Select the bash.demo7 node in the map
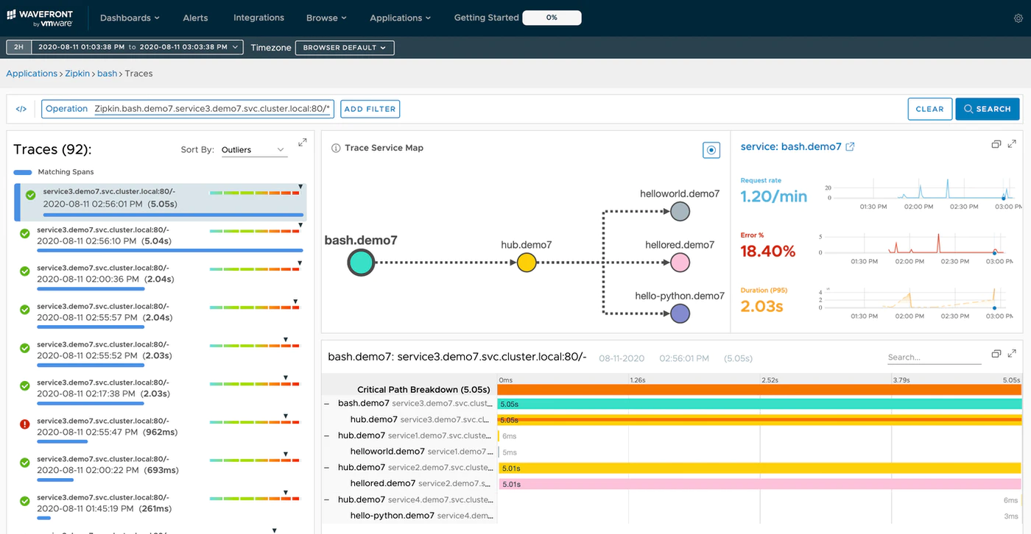This screenshot has height=534, width=1031. [361, 263]
